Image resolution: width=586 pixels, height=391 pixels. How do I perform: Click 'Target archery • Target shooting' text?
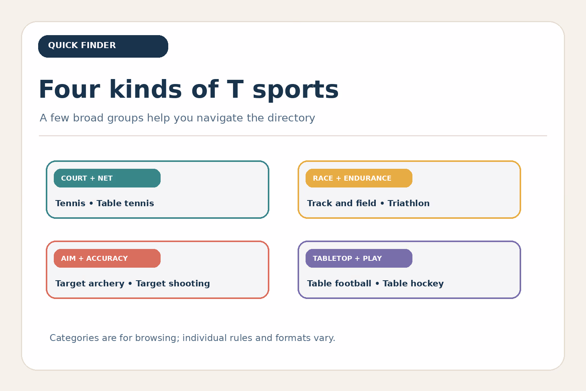(x=132, y=283)
